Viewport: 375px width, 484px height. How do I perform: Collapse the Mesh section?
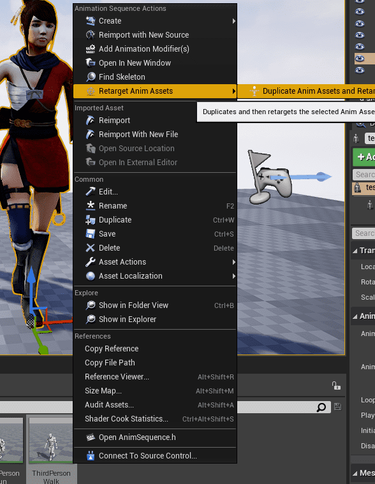[355, 473]
